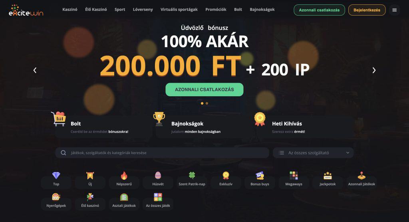The height and width of the screenshot is (222, 409).
Task: Open the Promóciók nav menu item
Action: (216, 10)
